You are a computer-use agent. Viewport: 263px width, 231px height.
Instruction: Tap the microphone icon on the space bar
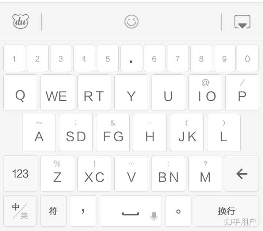point(154,216)
